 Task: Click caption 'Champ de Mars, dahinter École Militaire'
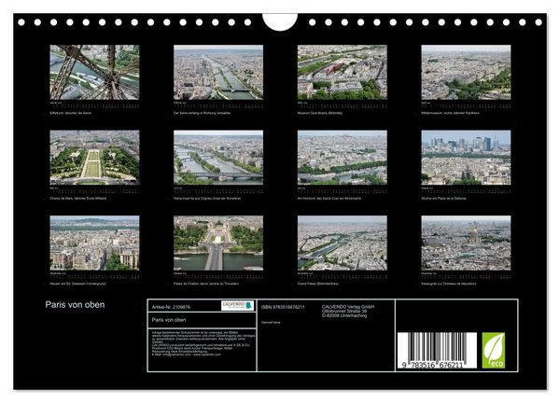[78, 198]
